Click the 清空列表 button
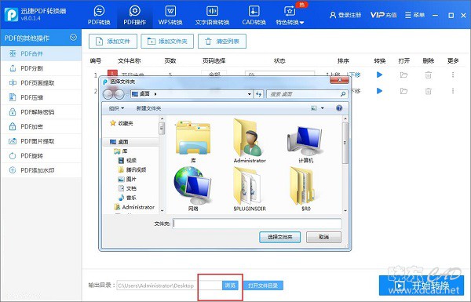 point(222,41)
